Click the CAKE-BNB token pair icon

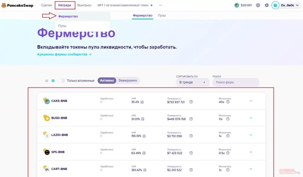coord(46,101)
